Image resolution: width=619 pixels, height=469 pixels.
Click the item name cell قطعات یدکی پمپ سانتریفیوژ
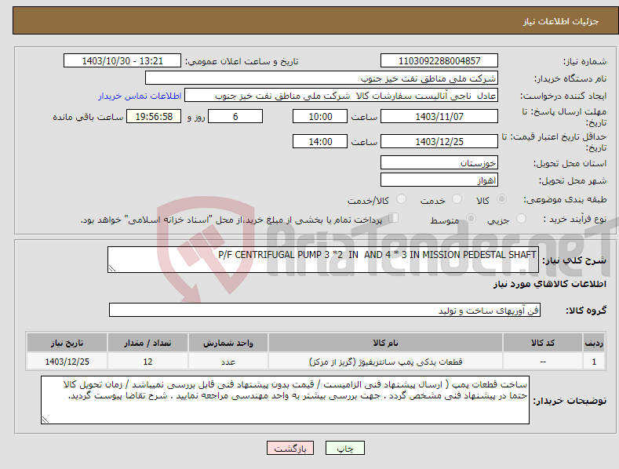click(385, 362)
